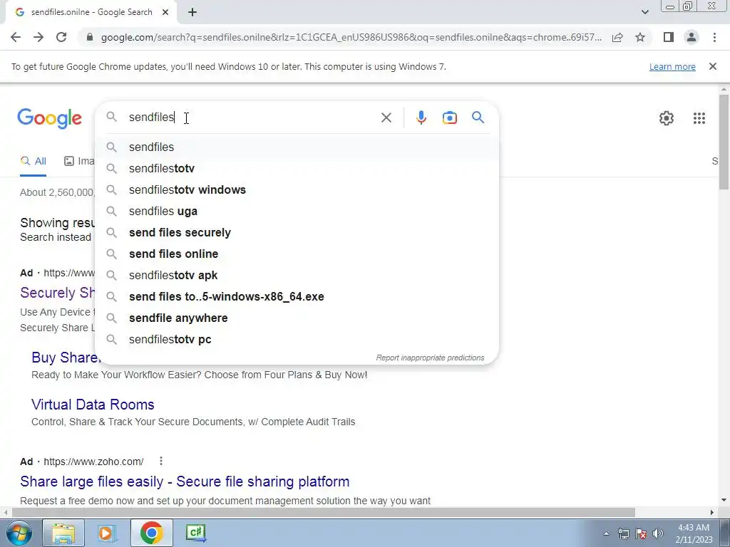Click Report inappropriate predictions

click(x=430, y=358)
